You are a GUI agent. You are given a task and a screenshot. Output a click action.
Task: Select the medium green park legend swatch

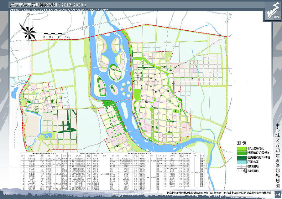pos(241,153)
